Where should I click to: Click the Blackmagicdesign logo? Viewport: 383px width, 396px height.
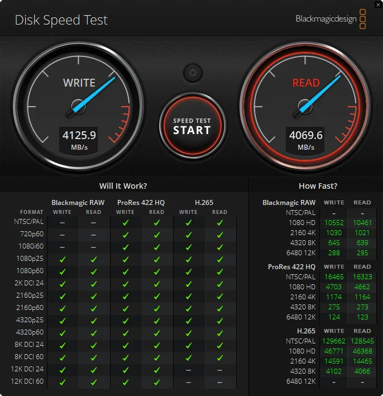331,19
